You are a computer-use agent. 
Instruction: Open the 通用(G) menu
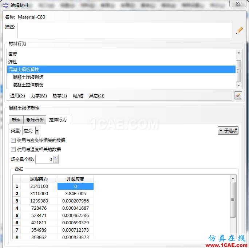pyautogui.click(x=17, y=96)
